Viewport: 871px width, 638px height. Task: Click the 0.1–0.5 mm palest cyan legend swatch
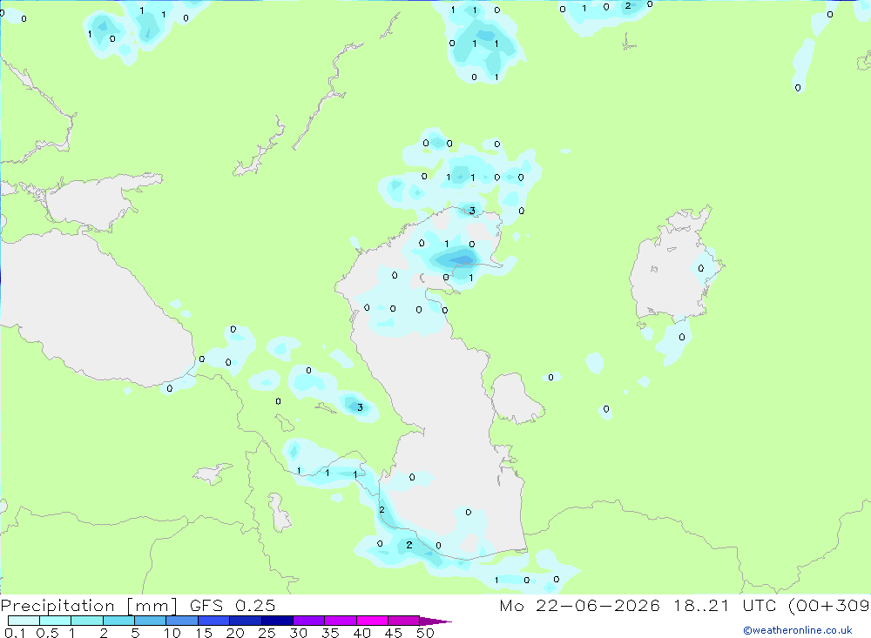(24, 621)
